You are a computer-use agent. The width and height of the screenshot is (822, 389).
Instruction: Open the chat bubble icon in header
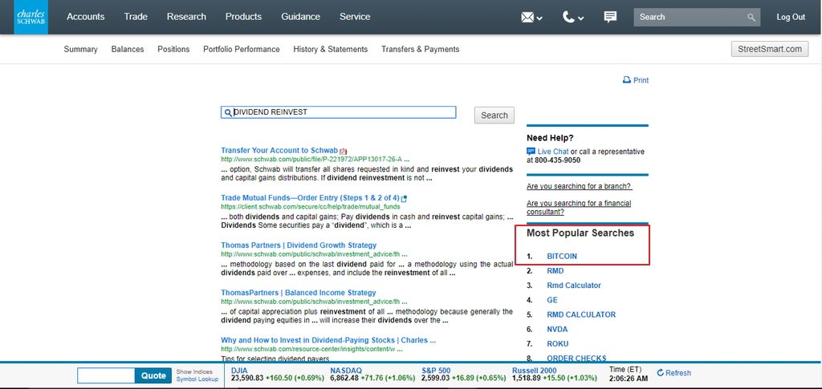point(610,18)
